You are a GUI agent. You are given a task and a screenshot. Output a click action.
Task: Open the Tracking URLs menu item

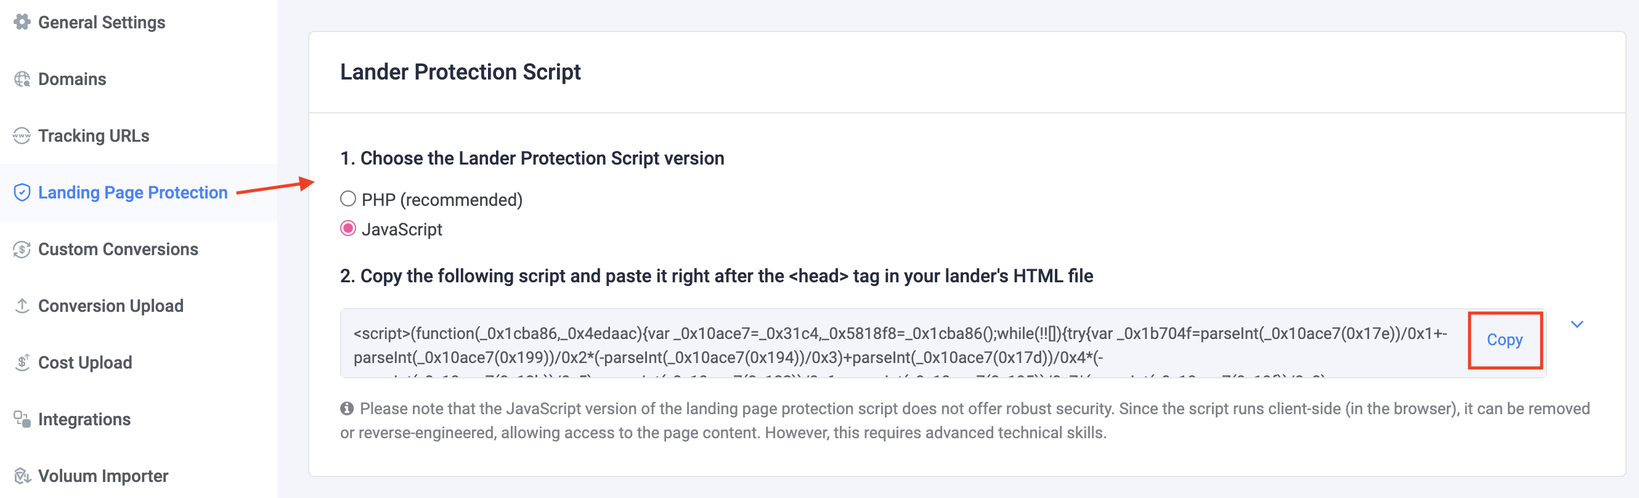94,135
